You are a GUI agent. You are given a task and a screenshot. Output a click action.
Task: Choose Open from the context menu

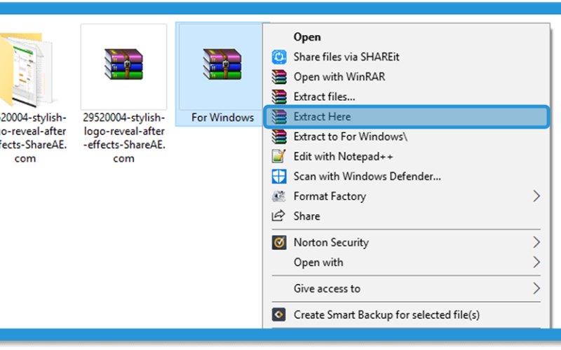[406, 37]
